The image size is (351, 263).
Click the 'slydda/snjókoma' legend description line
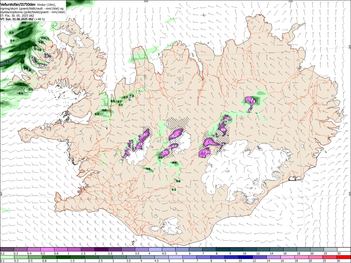(33, 12)
